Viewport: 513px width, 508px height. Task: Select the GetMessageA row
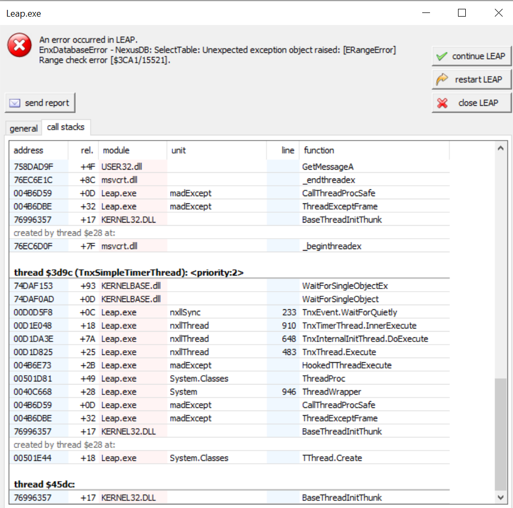[229, 167]
